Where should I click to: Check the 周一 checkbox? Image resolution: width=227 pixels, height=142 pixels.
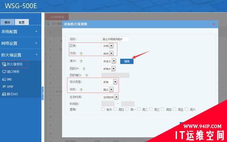point(127,109)
